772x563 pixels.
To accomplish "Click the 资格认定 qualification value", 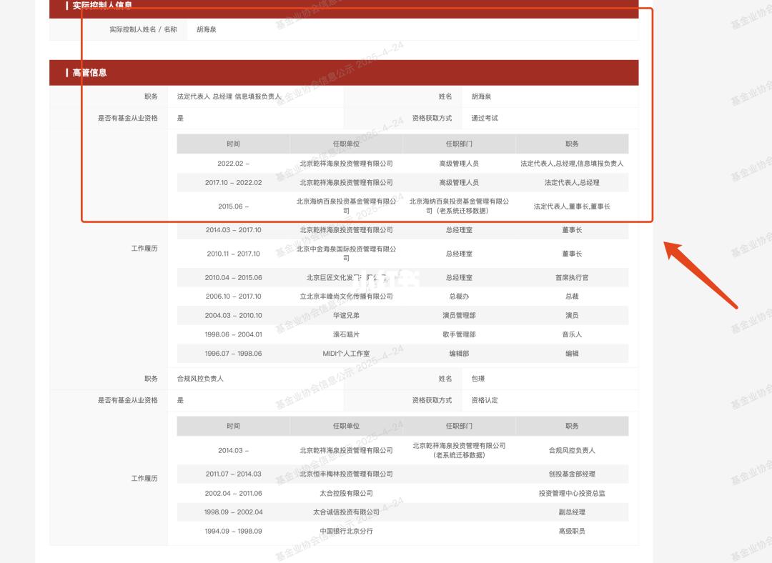I will tap(485, 400).
